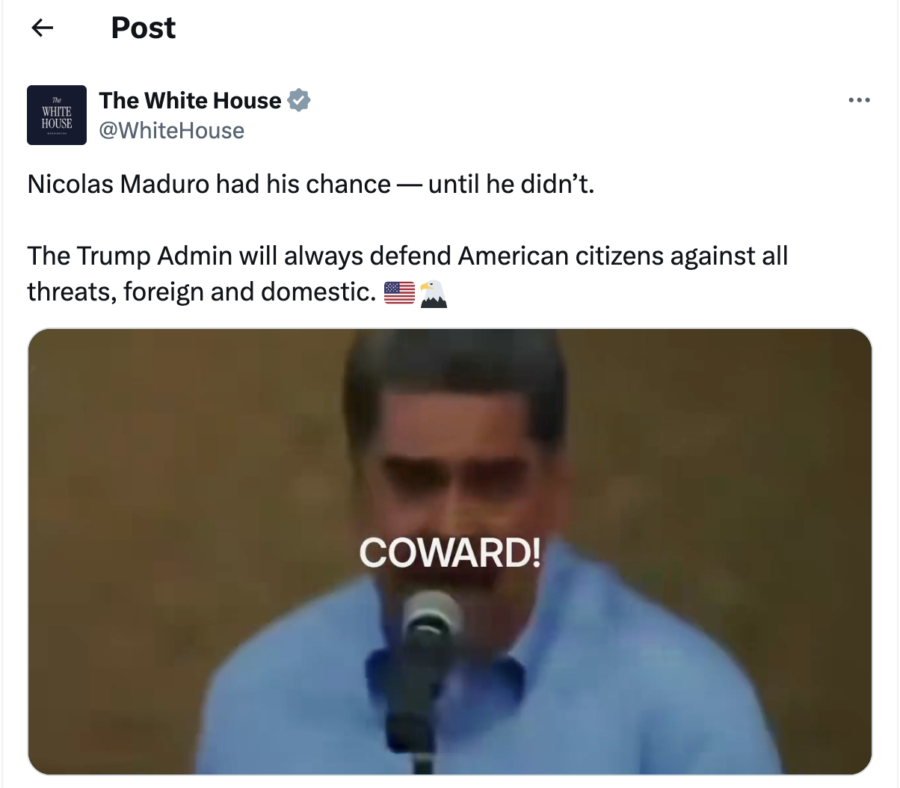Open The White House profile avatar
The height and width of the screenshot is (788, 900).
[57, 115]
